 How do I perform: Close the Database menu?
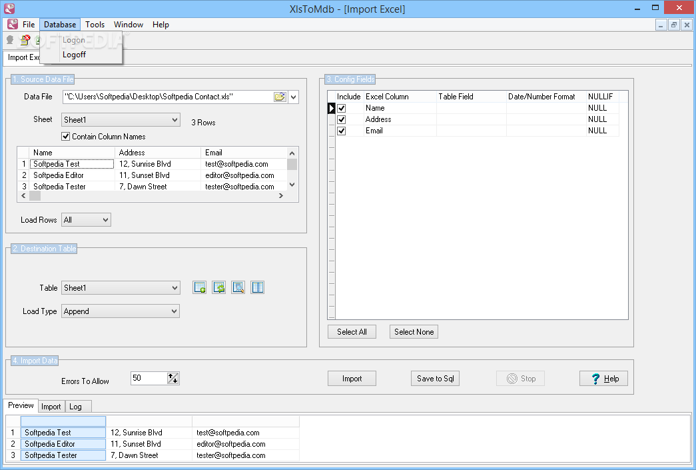(x=60, y=25)
